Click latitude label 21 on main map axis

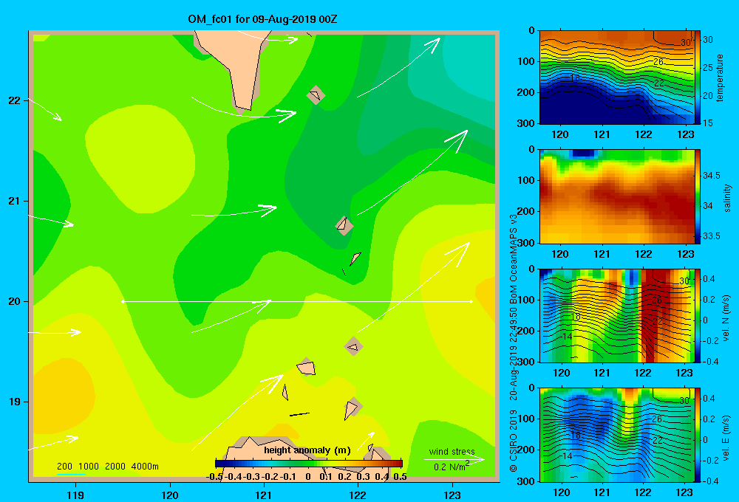point(14,201)
